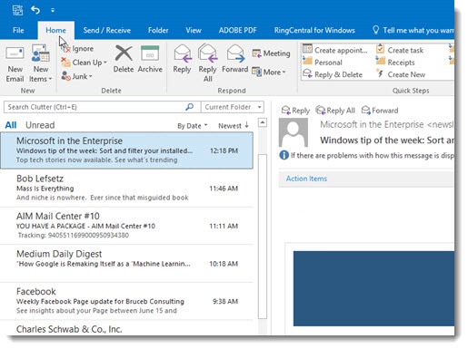Run Reply & Delete quick step
468x349 pixels.
pyautogui.click(x=333, y=74)
